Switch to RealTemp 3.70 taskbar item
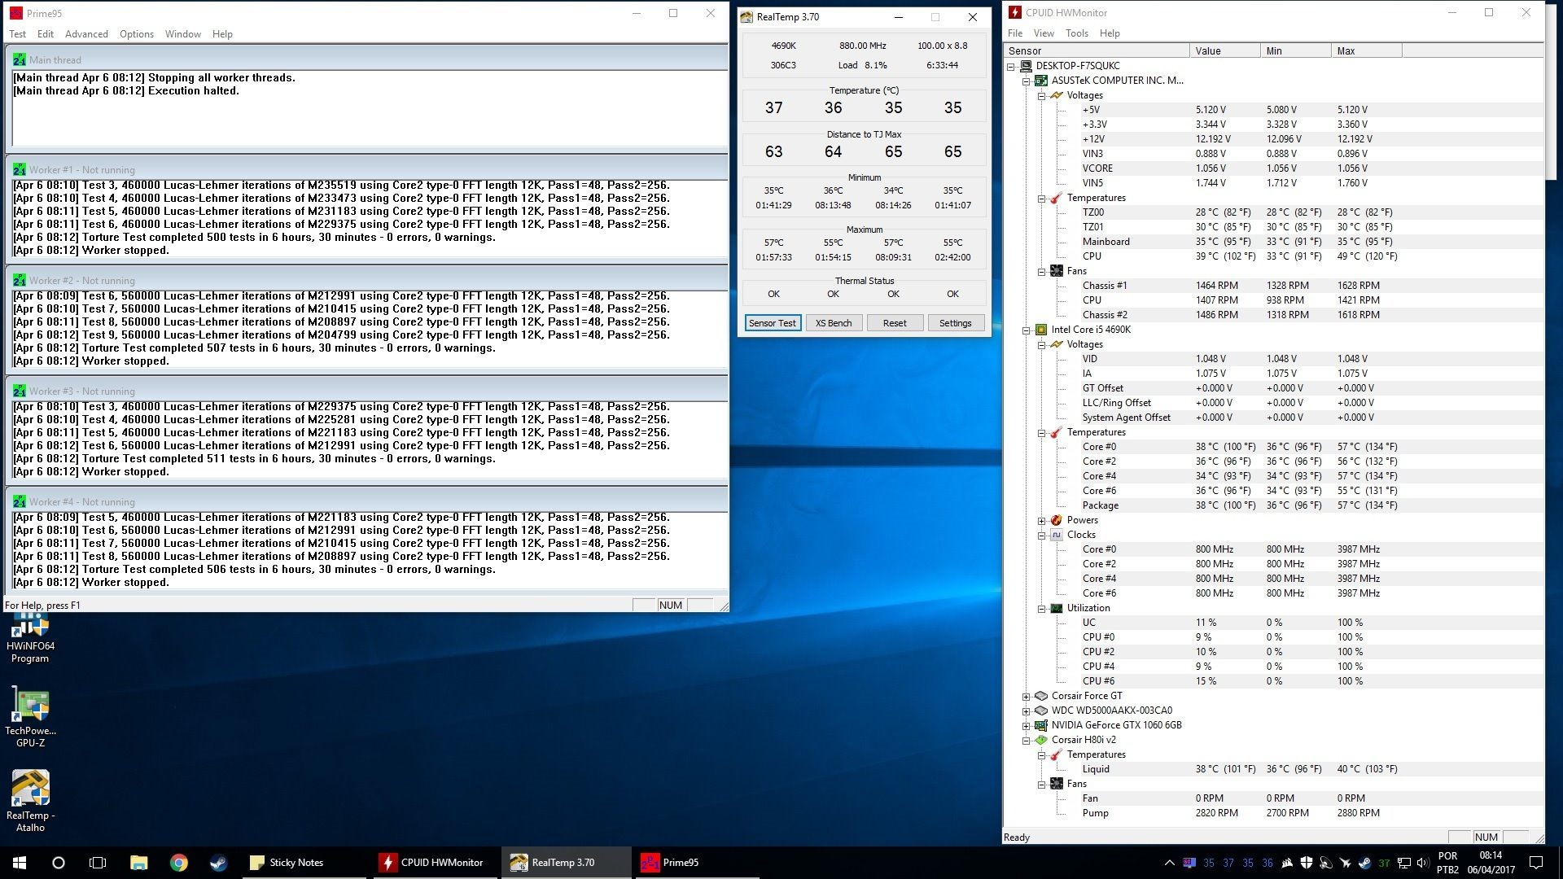 pos(567,863)
